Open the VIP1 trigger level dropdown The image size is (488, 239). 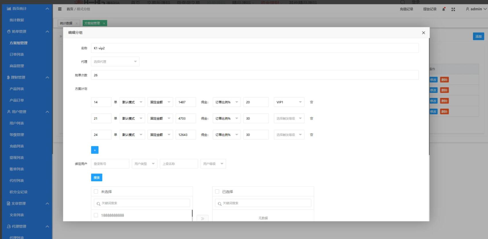[x=289, y=102]
